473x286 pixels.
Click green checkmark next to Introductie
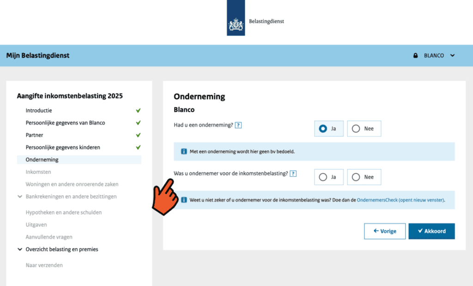click(x=138, y=111)
